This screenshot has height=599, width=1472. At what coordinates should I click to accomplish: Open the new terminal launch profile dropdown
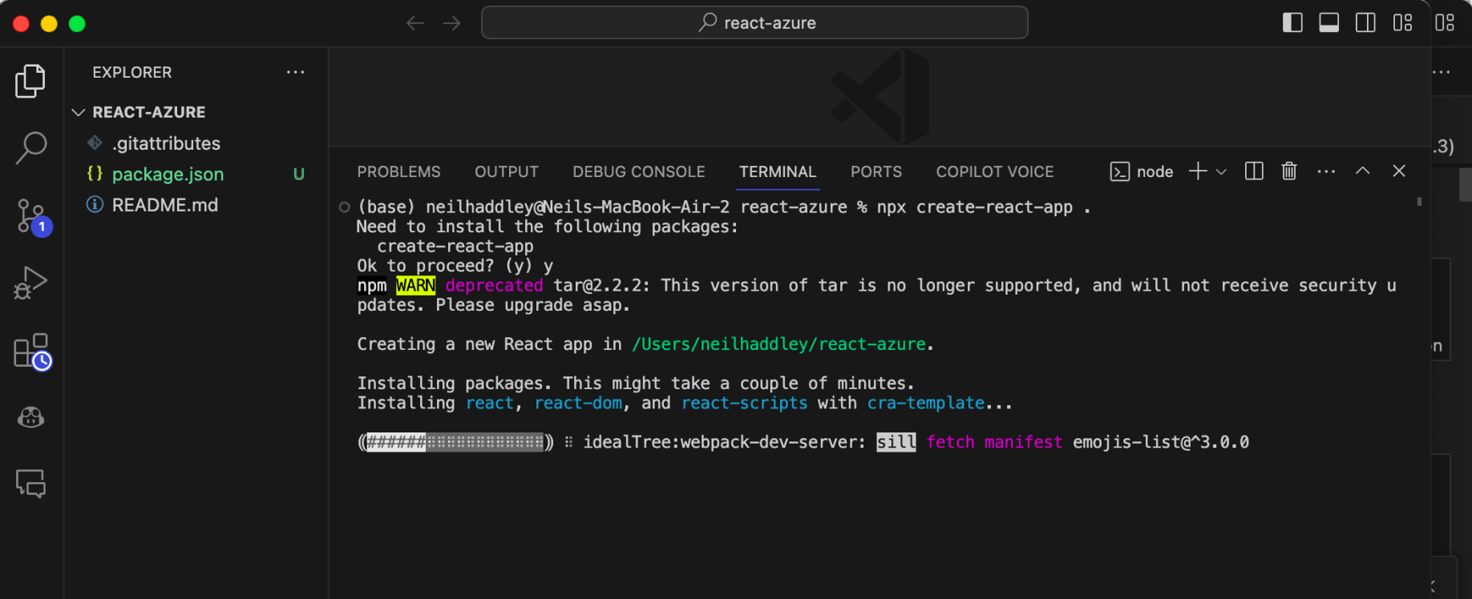[1221, 171]
